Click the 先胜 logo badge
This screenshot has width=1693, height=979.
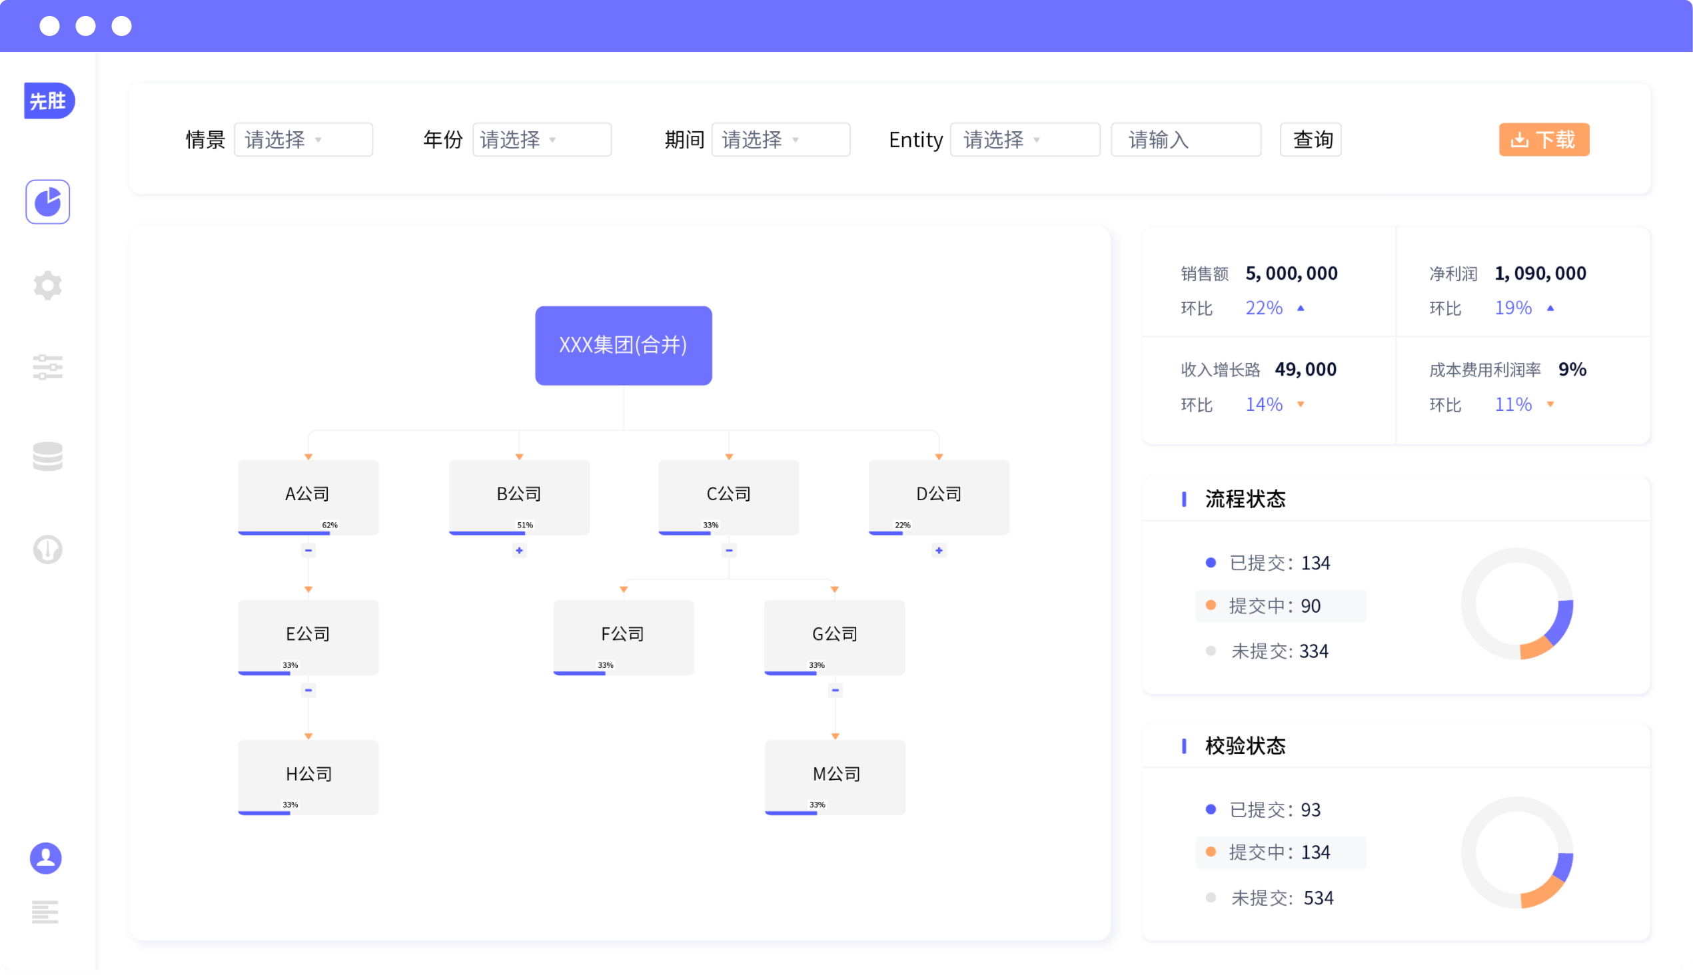pyautogui.click(x=49, y=101)
